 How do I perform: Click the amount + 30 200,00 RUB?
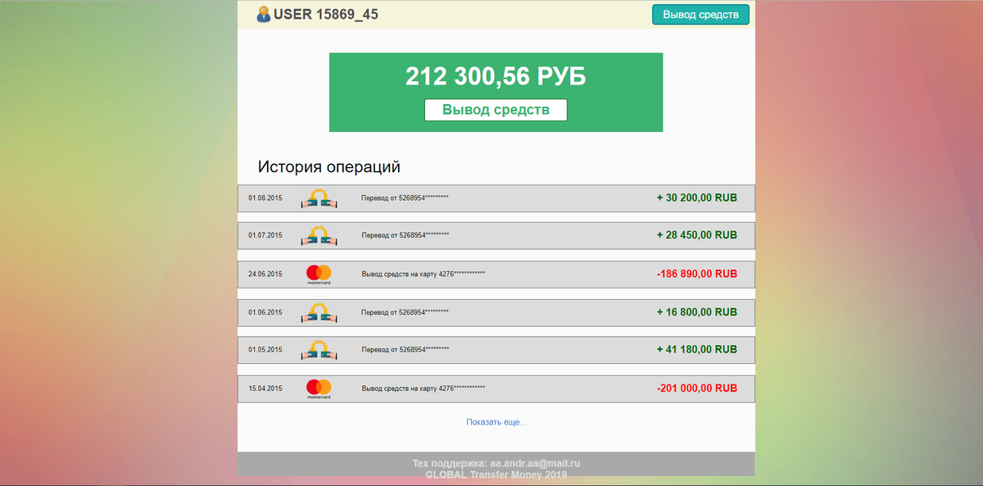(x=697, y=198)
